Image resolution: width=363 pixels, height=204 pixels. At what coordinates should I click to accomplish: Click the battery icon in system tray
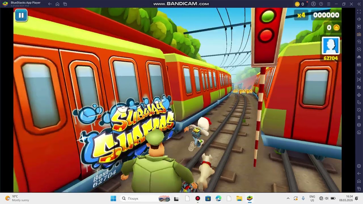[333, 198]
